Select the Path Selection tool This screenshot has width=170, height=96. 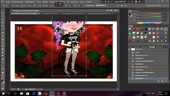pos(3,66)
